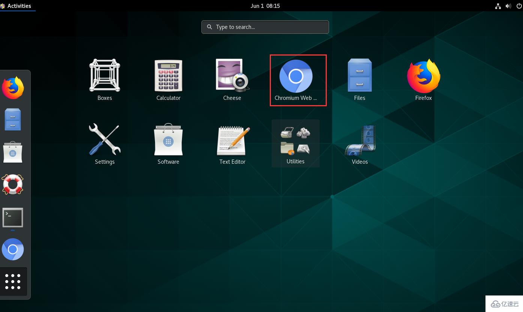Launch the Calculator app
The width and height of the screenshot is (523, 312).
(168, 75)
